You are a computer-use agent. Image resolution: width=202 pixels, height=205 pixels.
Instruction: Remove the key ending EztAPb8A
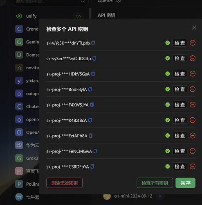(x=193, y=136)
